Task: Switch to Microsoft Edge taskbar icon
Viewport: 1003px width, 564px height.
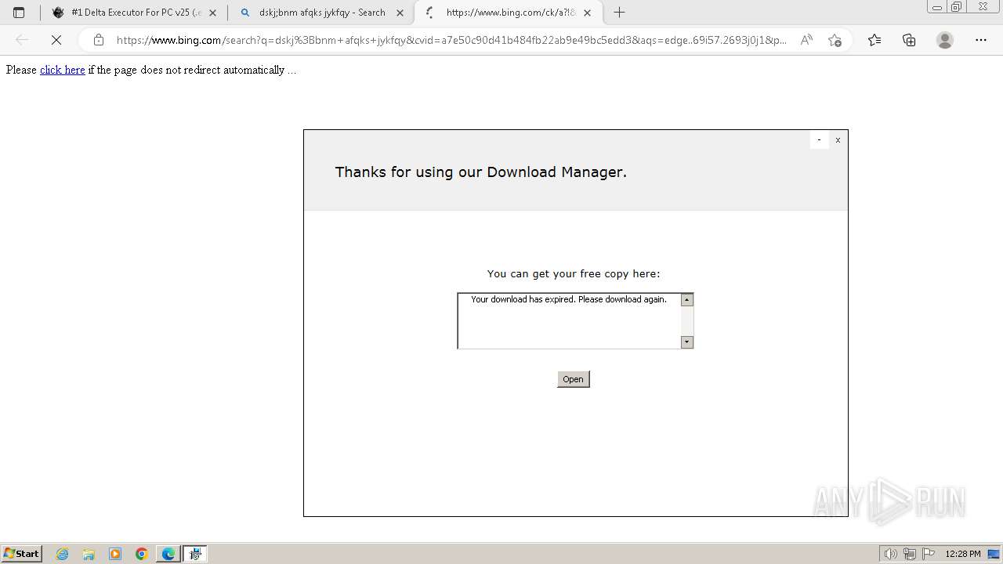Action: click(x=168, y=554)
